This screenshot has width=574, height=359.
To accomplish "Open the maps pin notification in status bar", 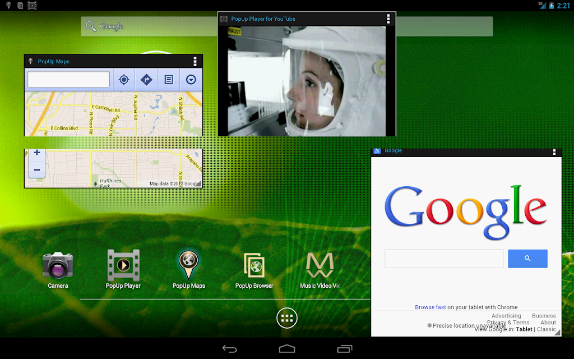I will [x=8, y=6].
